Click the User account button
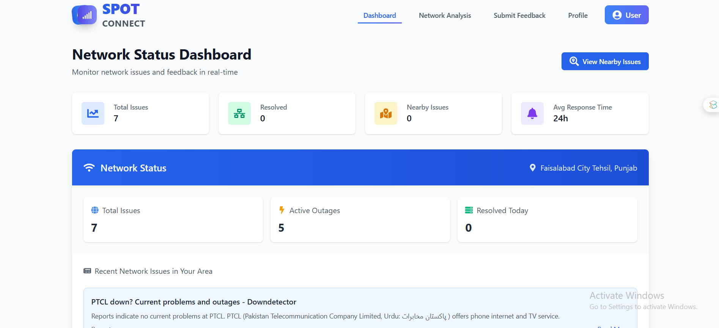 pyautogui.click(x=626, y=15)
